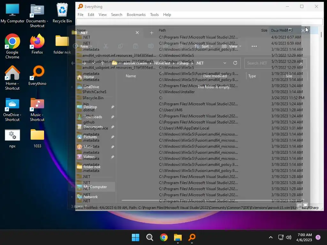Click the FSharp breadcrumb in File Explorer
The width and height of the screenshot is (327, 245).
coord(183,63)
